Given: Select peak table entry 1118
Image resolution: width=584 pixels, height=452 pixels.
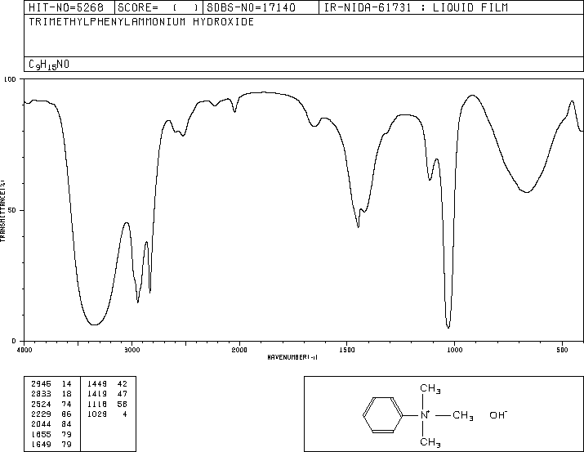Looking at the screenshot, I should point(107,404).
